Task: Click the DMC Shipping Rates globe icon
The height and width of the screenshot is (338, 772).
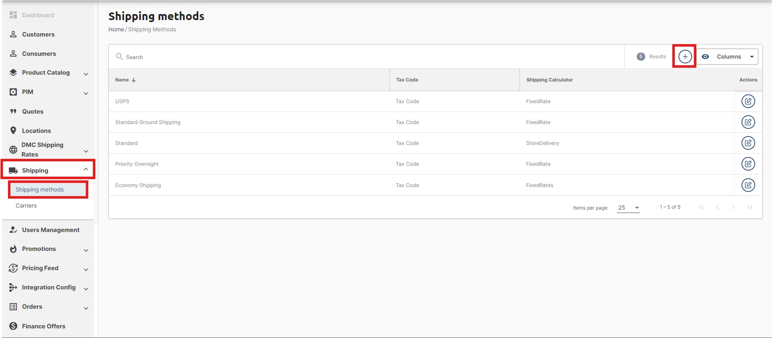Action: point(13,150)
